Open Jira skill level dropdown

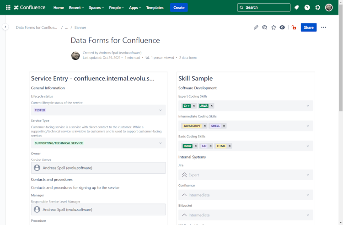coord(246,175)
